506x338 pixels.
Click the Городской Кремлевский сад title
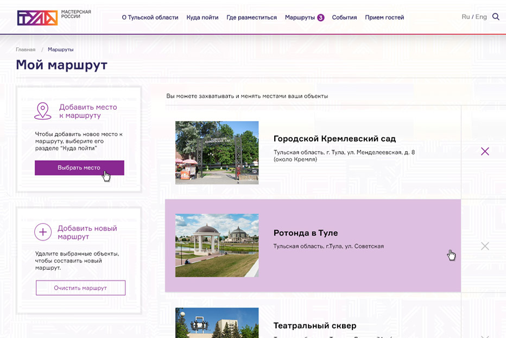point(334,139)
